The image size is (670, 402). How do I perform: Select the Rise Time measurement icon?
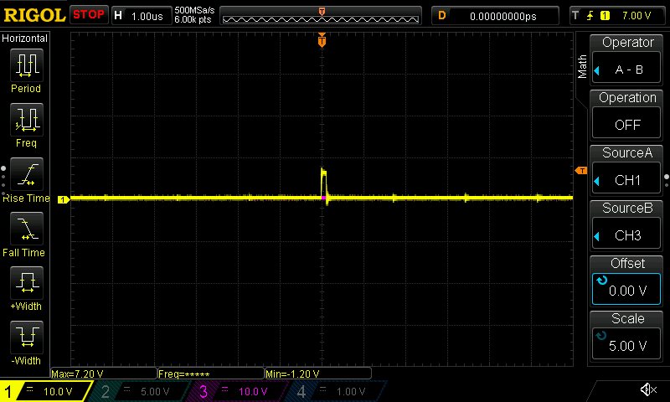tap(27, 174)
